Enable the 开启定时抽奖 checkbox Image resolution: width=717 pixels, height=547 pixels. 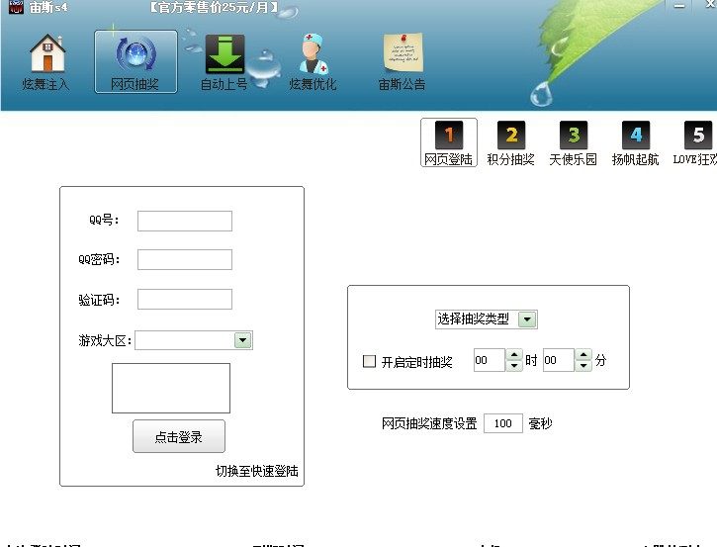(x=370, y=362)
